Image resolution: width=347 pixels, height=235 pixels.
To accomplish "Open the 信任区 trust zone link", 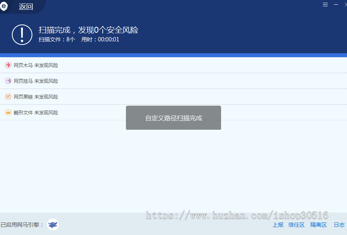I will pos(296,225).
